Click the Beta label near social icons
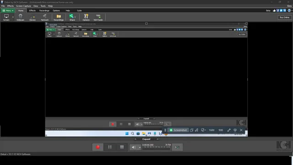 pos(268,11)
